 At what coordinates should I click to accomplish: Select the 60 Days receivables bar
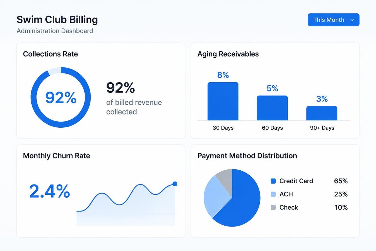coord(272,108)
